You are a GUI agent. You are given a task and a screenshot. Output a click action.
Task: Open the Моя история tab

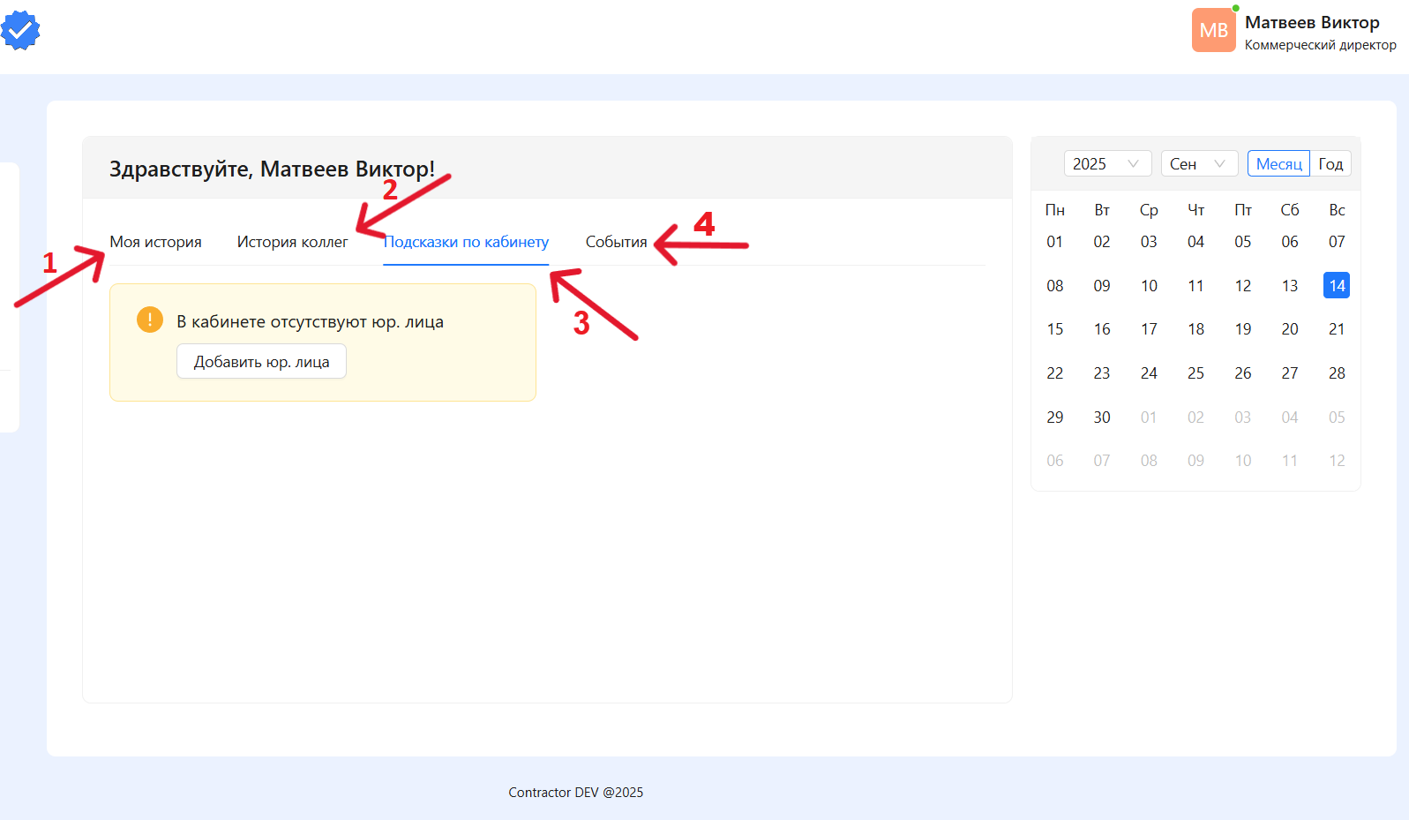coord(155,242)
